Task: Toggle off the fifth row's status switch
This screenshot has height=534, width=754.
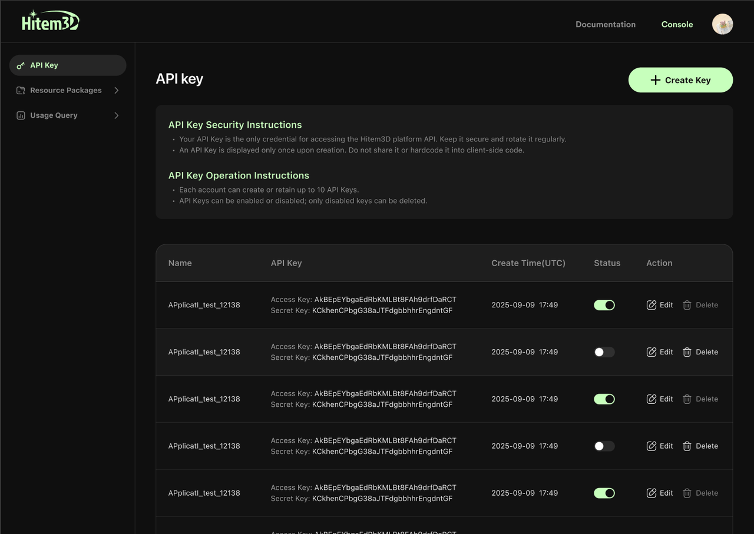Action: click(604, 493)
